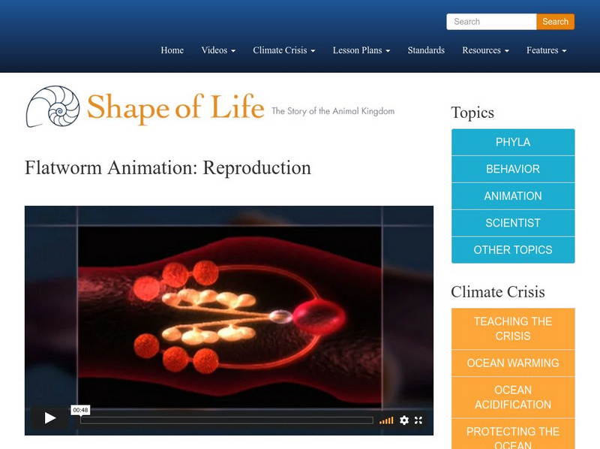600x449 pixels.
Task: Go to the Home page
Action: pyautogui.click(x=172, y=50)
